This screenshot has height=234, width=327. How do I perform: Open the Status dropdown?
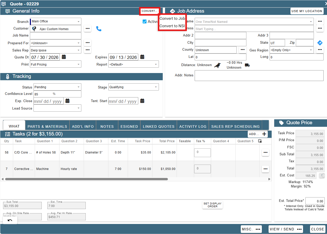pos(57,87)
